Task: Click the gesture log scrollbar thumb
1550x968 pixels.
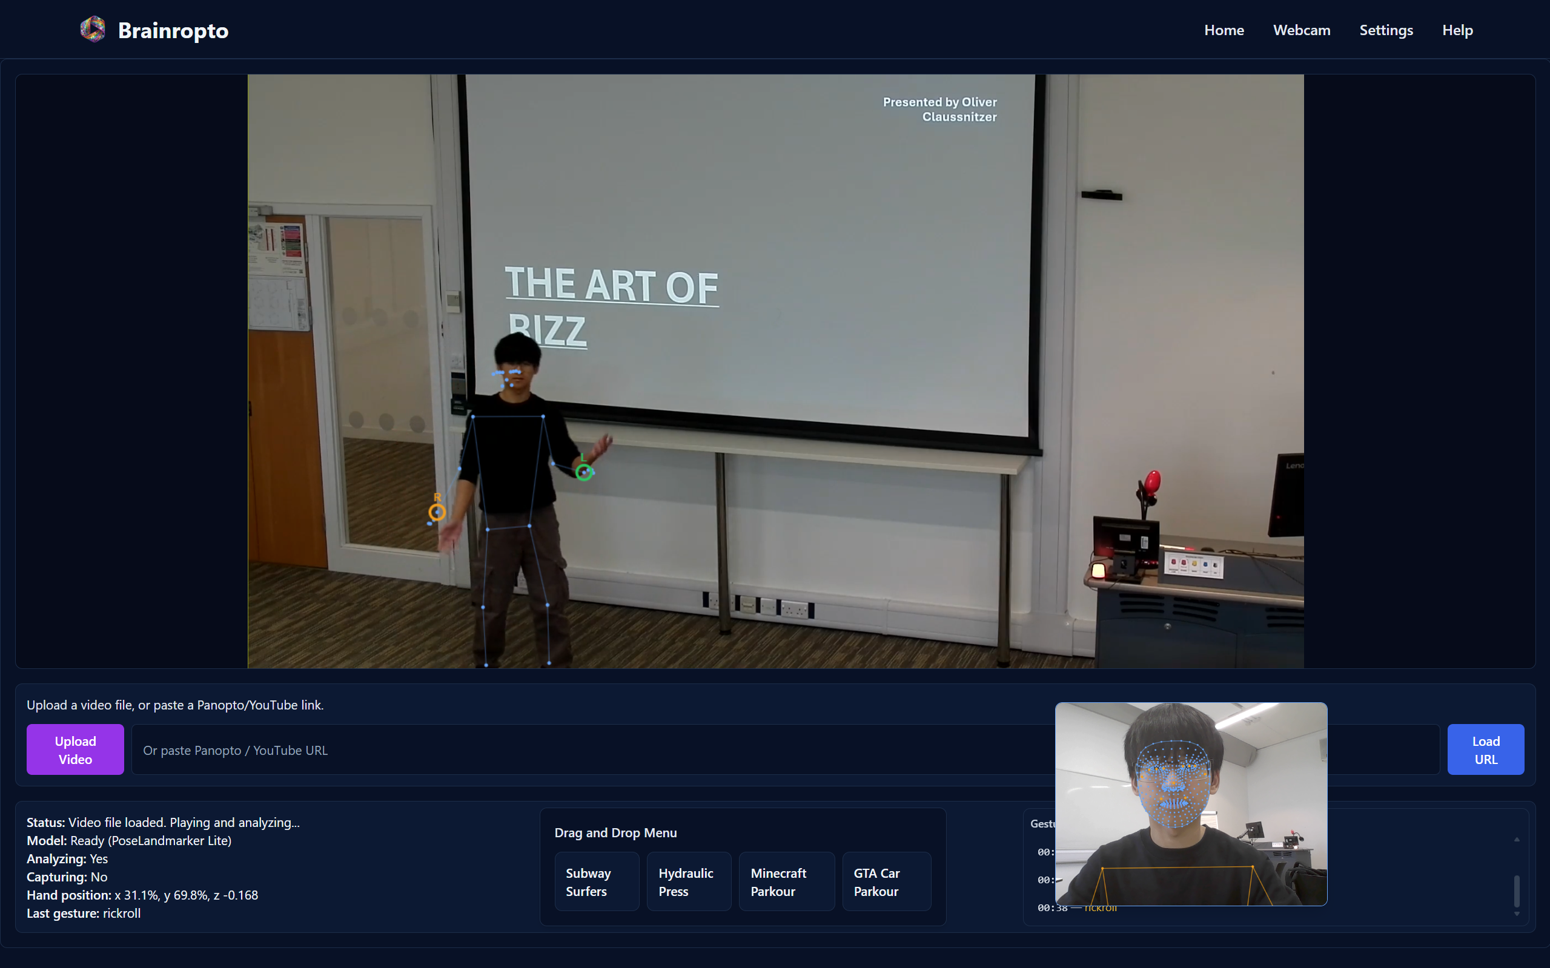Action: click(1516, 891)
